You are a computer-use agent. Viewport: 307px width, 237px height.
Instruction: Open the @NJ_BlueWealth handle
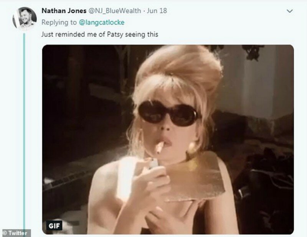pyautogui.click(x=115, y=11)
